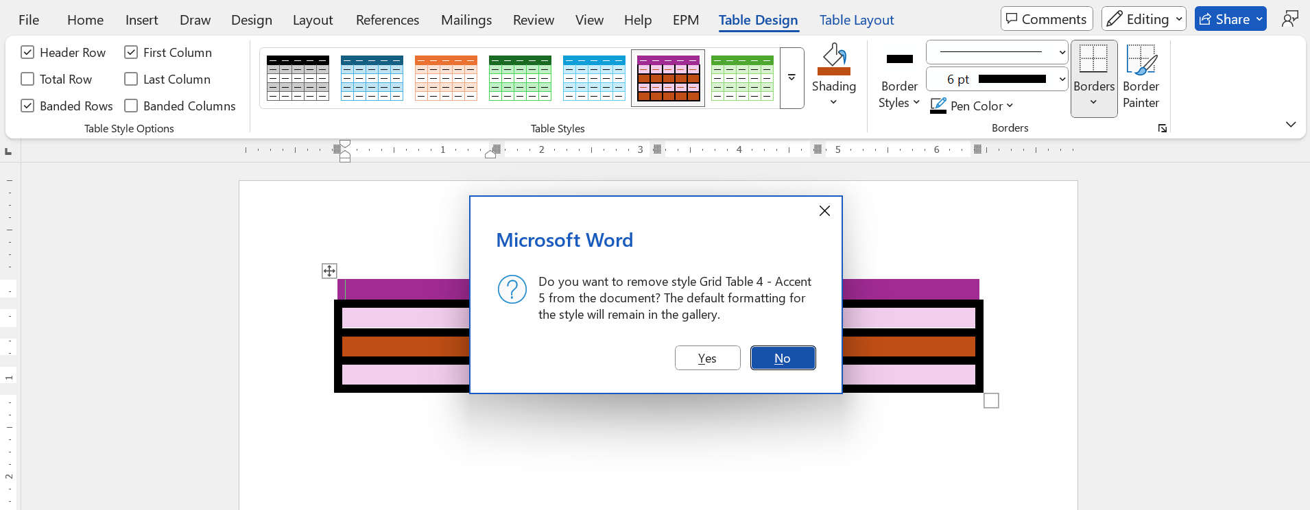
Task: Click the Shading paint bucket icon
Action: point(834,55)
